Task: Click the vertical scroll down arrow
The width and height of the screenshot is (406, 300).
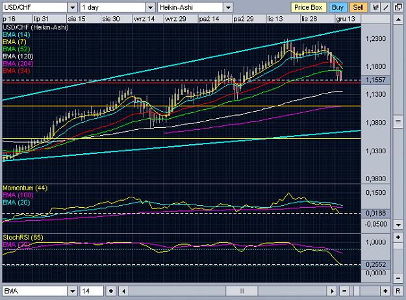Action: point(398,225)
